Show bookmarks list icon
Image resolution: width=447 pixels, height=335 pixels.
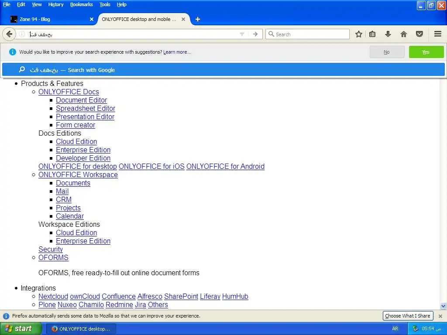tap(372, 34)
